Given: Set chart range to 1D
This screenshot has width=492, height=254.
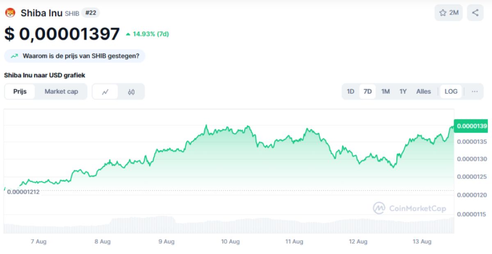Looking at the screenshot, I should click(351, 92).
